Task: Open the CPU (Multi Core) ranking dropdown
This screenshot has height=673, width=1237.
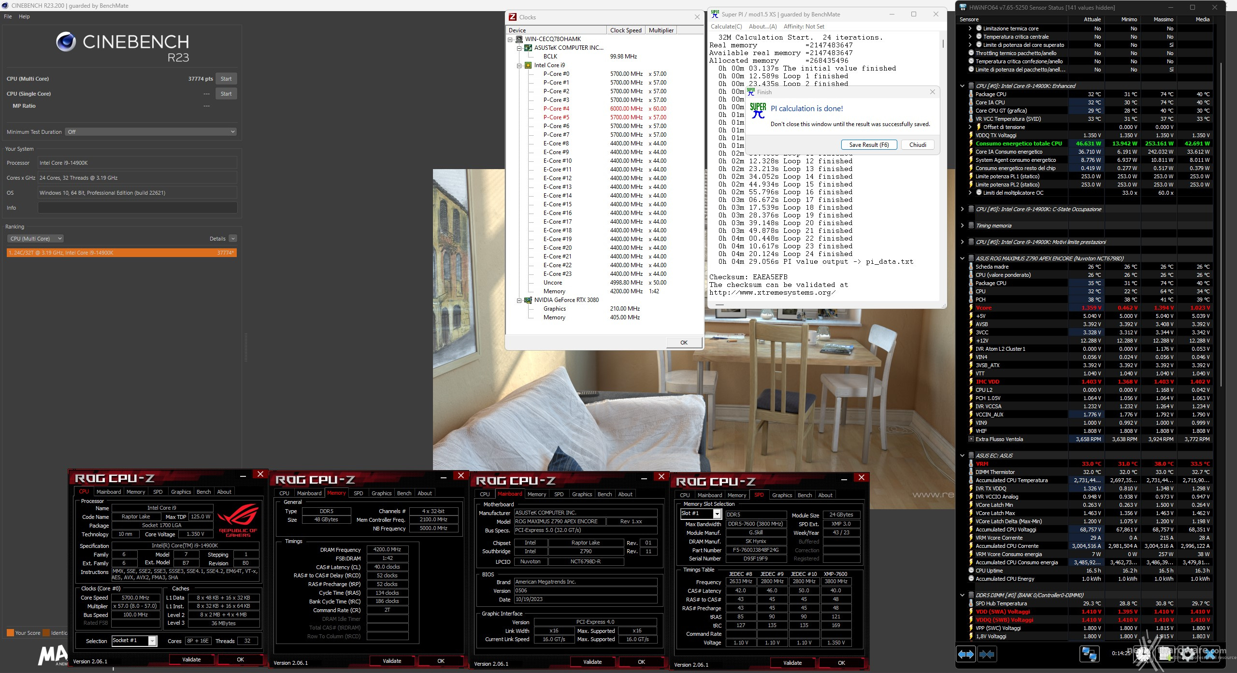Action: [x=35, y=239]
